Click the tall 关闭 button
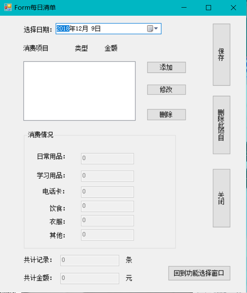Screen dimensions: 247x293 pyautogui.click(x=222, y=198)
